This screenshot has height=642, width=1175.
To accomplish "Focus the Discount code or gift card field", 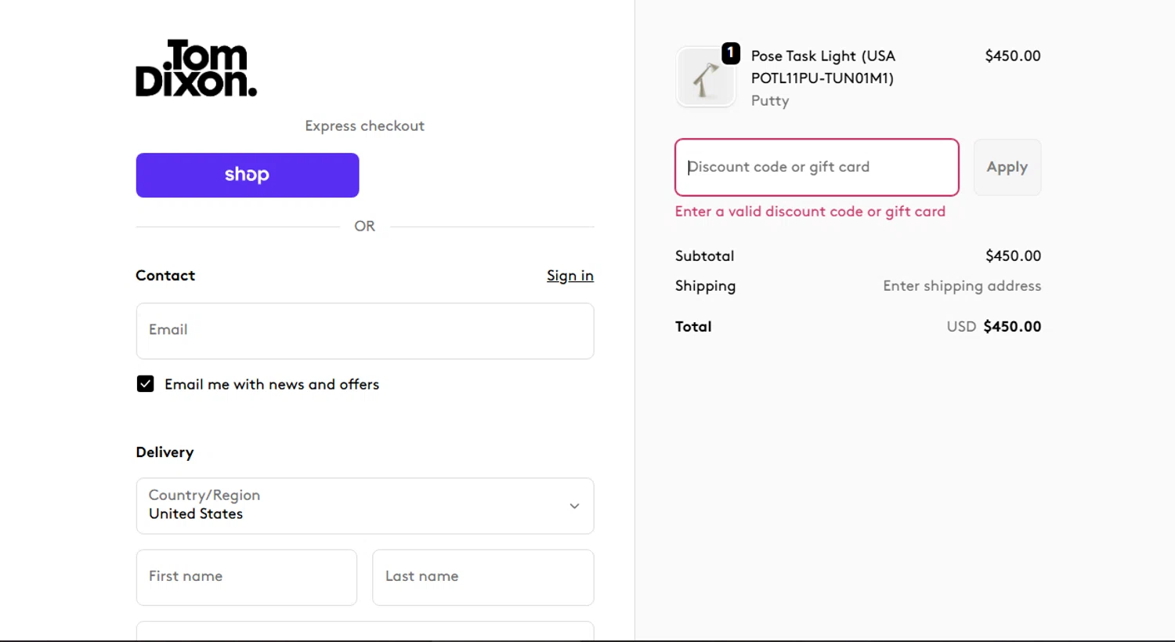I will [817, 167].
